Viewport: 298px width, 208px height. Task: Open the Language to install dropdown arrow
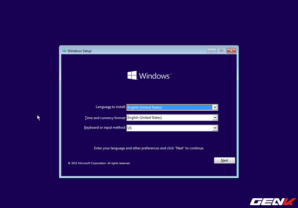pos(215,107)
